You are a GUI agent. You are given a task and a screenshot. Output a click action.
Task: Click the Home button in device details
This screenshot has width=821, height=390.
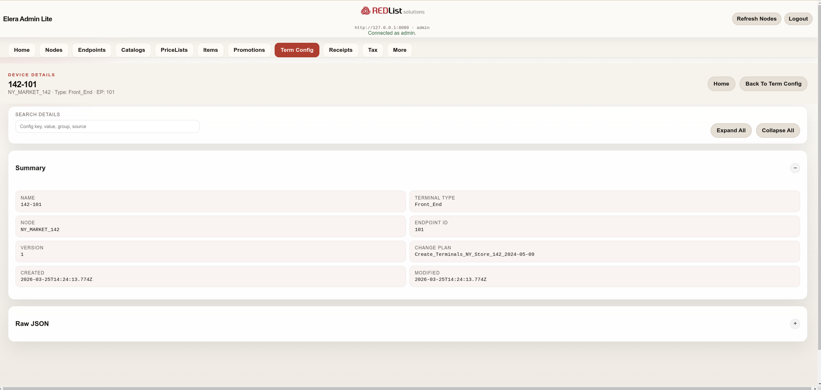pyautogui.click(x=721, y=84)
